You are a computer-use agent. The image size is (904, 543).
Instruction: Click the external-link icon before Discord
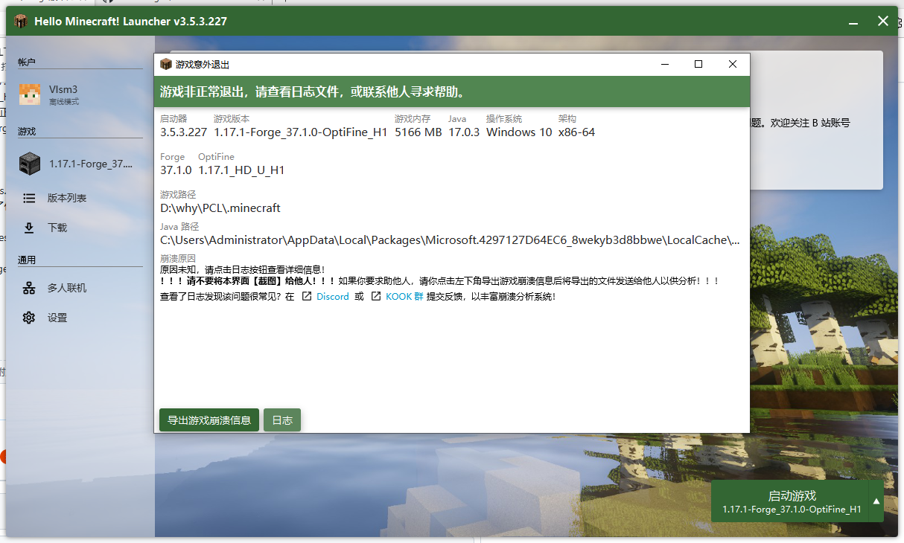[x=306, y=296]
